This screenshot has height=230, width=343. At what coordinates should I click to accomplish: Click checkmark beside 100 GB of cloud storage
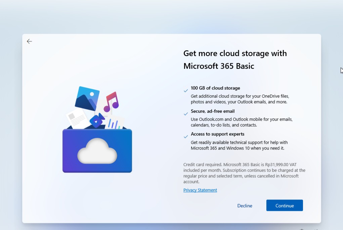(186, 91)
